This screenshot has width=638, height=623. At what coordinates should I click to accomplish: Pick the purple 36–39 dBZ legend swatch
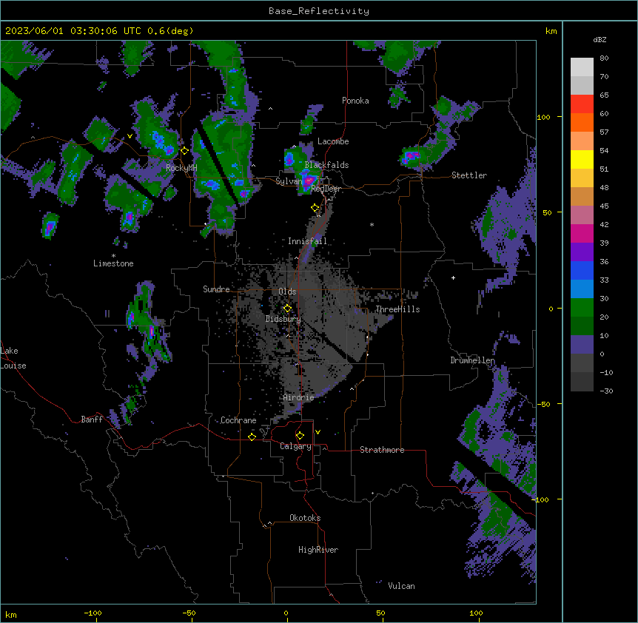click(x=582, y=252)
